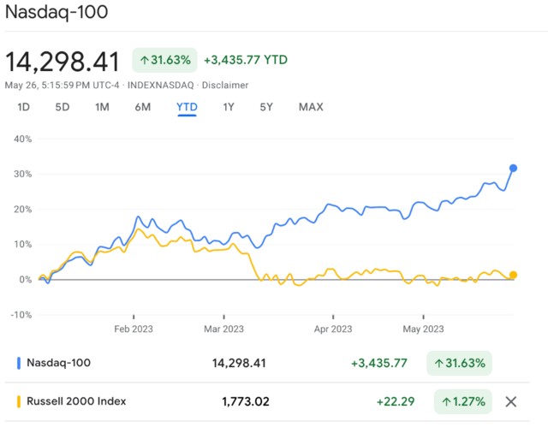This screenshot has width=548, height=433.
Task: Show the MAX time range
Action: click(311, 107)
